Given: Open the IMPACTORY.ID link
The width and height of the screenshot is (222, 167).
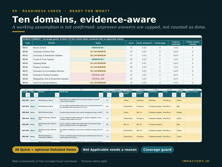Looking at the screenshot, I should point(196,161).
